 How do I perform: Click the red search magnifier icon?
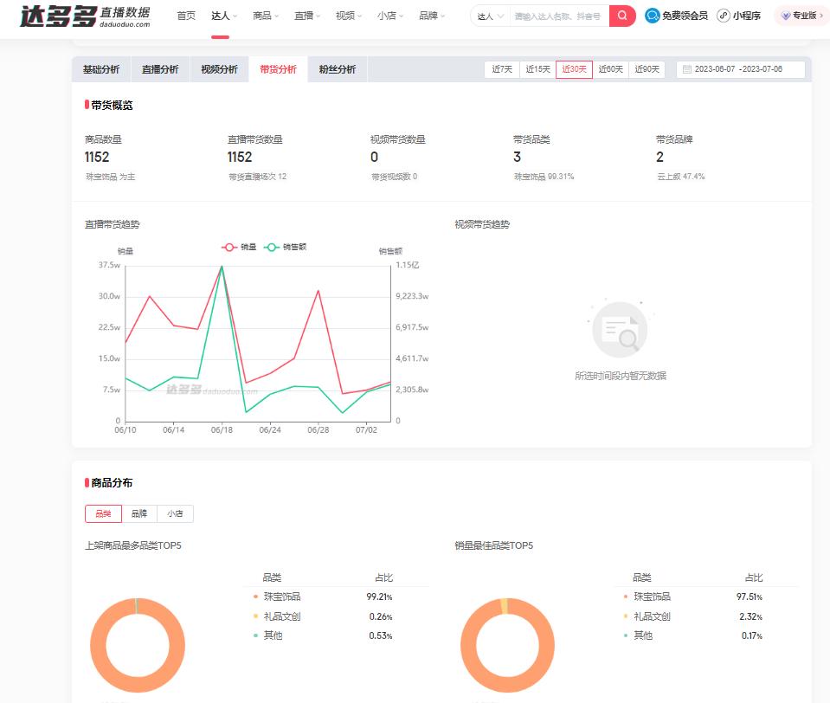[621, 16]
